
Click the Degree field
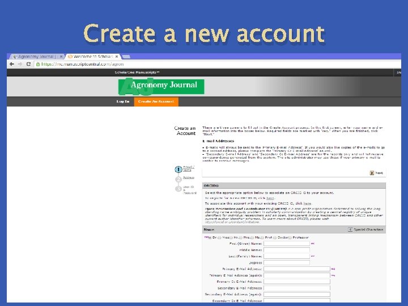click(x=287, y=263)
